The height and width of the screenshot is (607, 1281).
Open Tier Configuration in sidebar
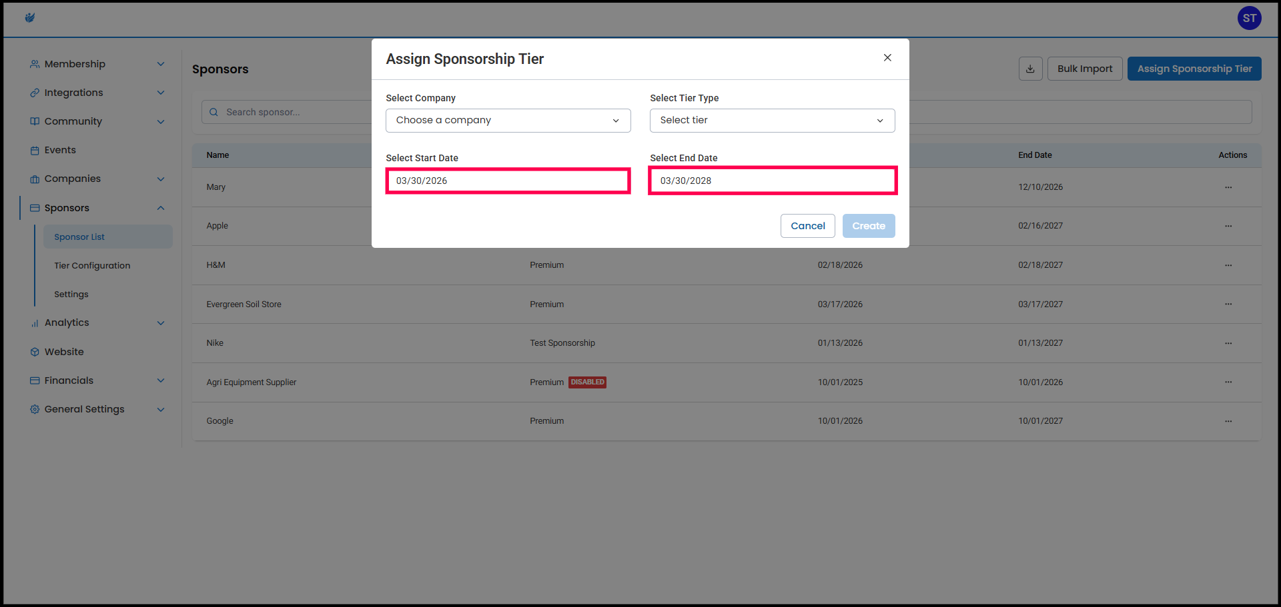click(x=92, y=265)
